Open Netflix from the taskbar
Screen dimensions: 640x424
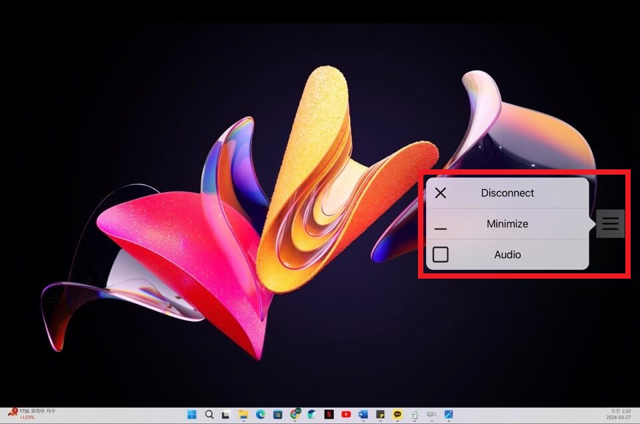click(x=329, y=415)
